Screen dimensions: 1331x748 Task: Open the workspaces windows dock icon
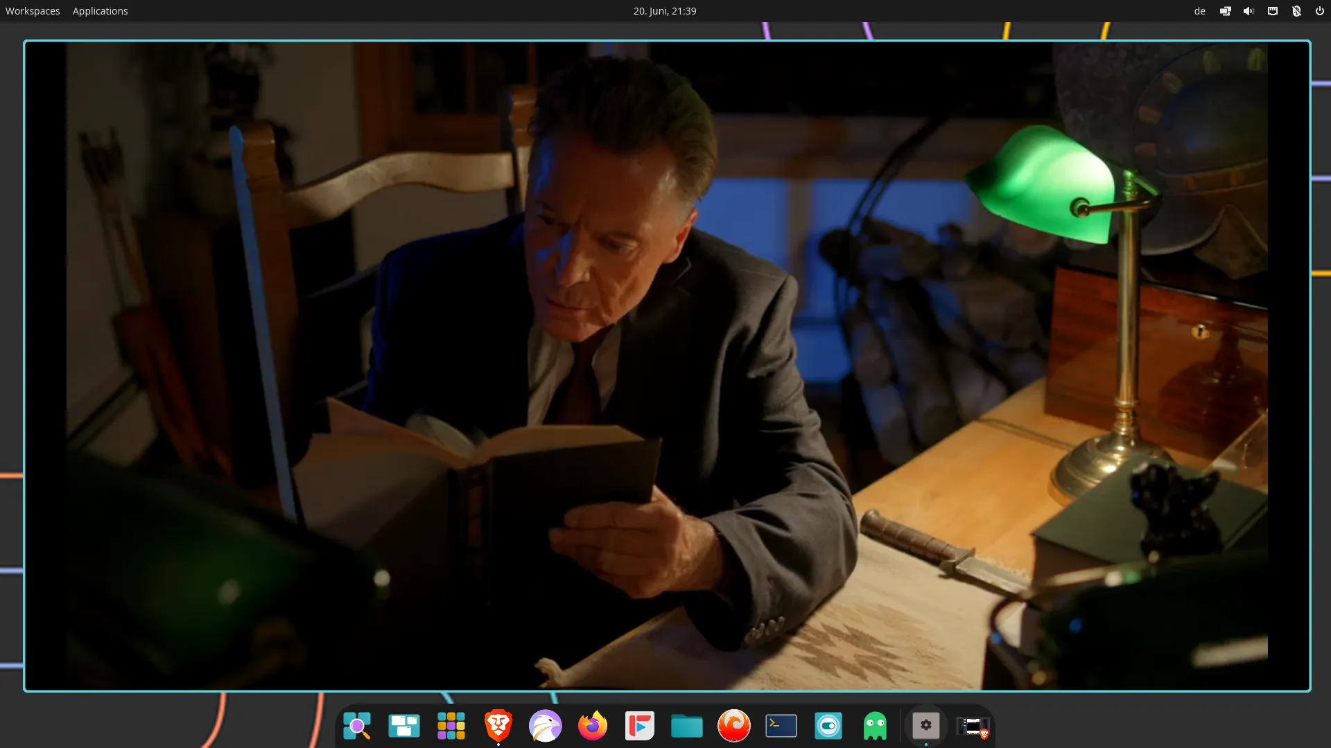click(404, 726)
